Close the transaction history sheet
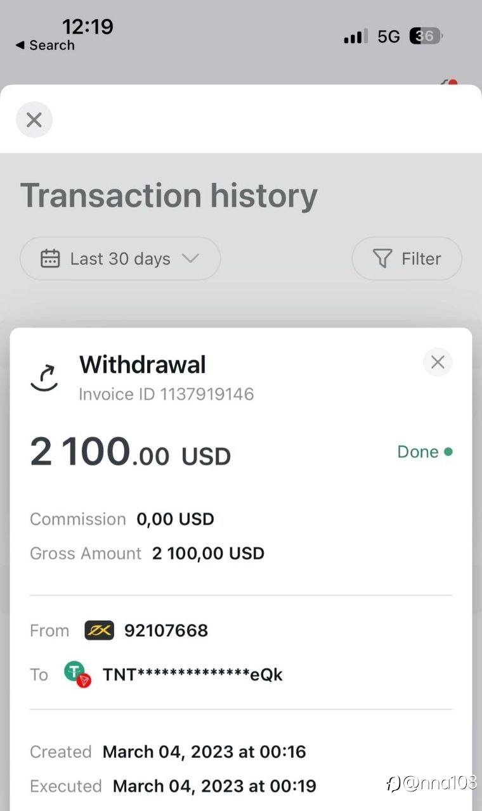The width and height of the screenshot is (482, 811). [x=34, y=120]
